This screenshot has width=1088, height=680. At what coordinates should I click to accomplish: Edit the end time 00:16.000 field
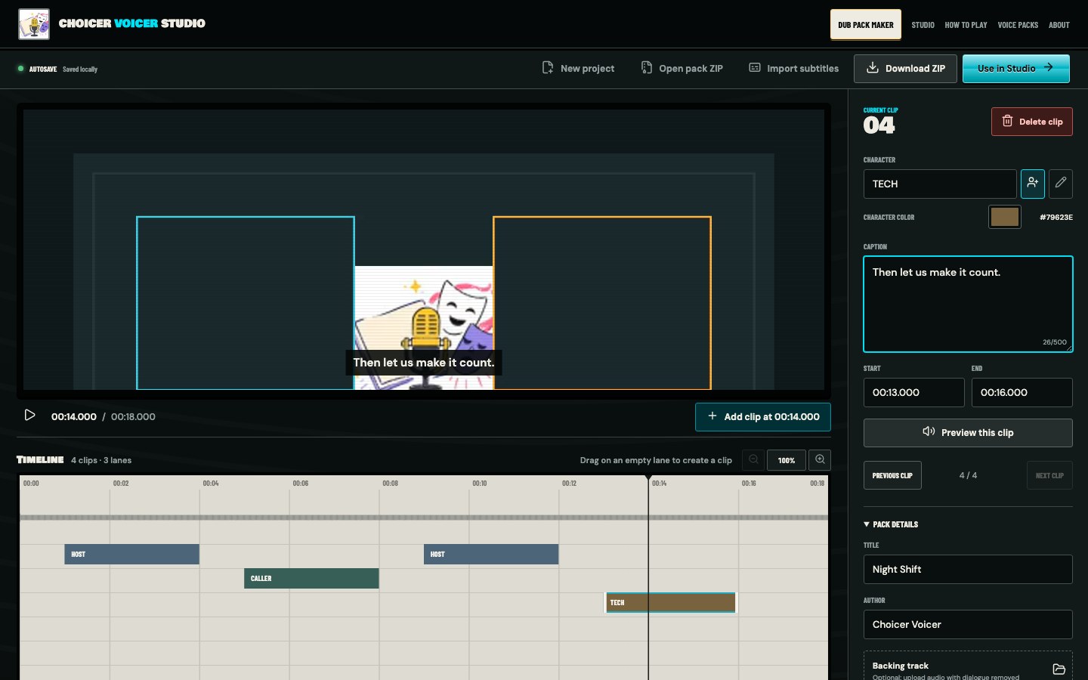pos(1022,392)
